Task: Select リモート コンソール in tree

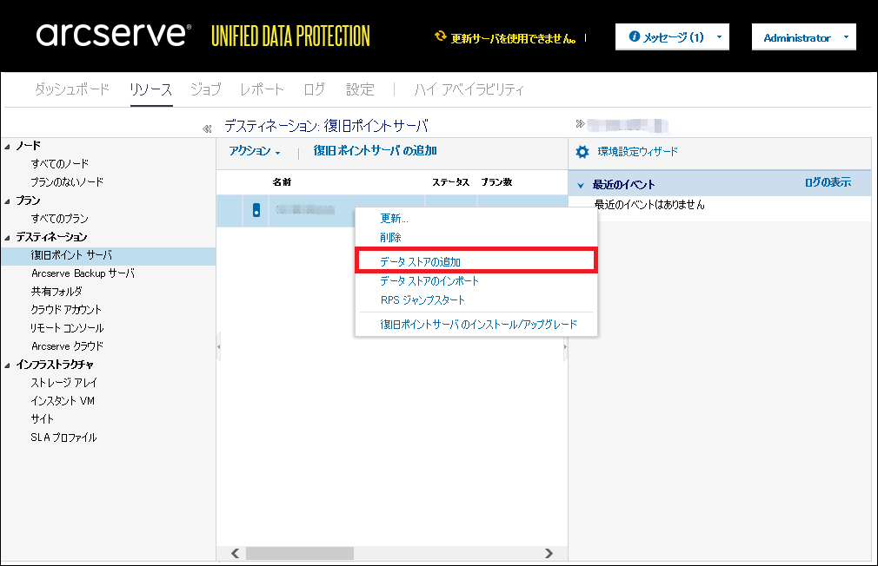Action: tap(67, 328)
